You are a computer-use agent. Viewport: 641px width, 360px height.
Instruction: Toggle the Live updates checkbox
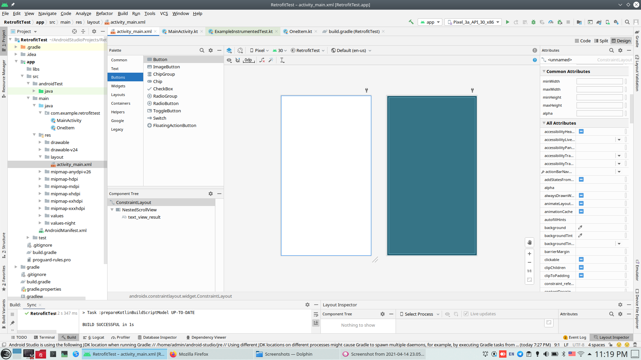click(x=466, y=314)
